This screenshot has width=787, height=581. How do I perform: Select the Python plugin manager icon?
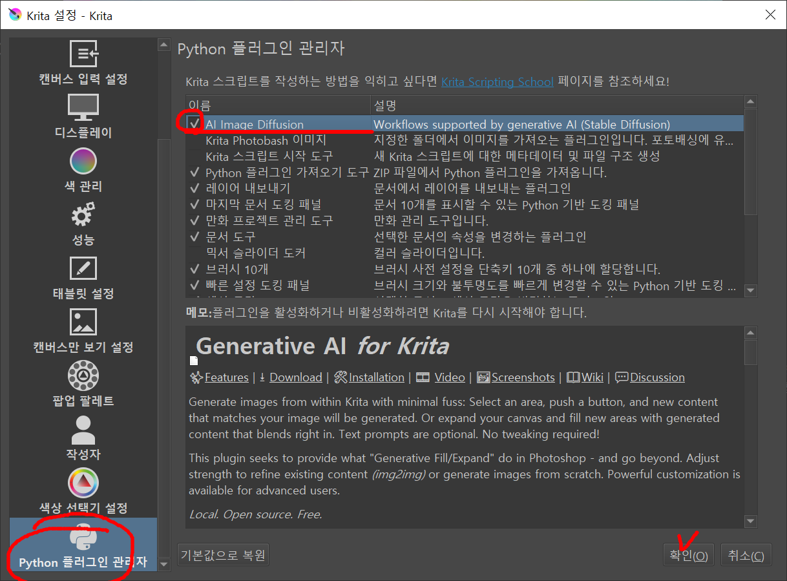pos(83,536)
